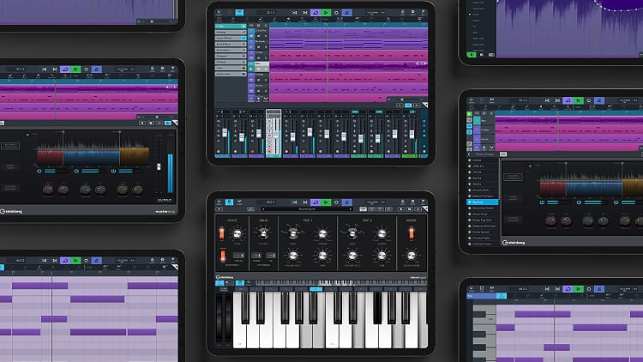Toggle second band power on preset-list tablet
The width and height of the screenshot is (643, 362).
[x=579, y=202]
